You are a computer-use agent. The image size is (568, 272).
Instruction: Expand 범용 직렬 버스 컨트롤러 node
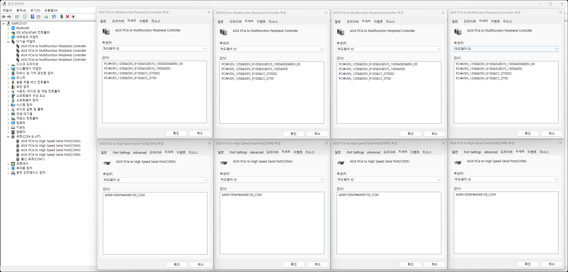coord(8,82)
